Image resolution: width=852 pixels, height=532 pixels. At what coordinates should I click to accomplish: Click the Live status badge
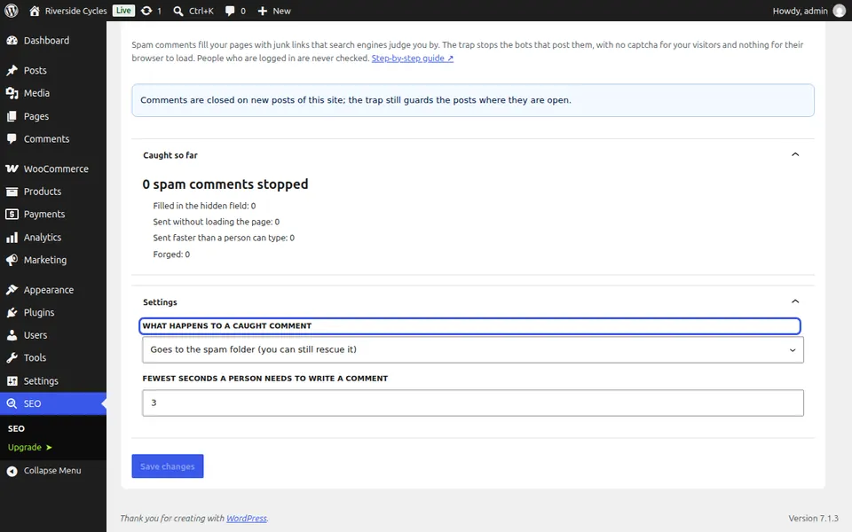point(123,11)
